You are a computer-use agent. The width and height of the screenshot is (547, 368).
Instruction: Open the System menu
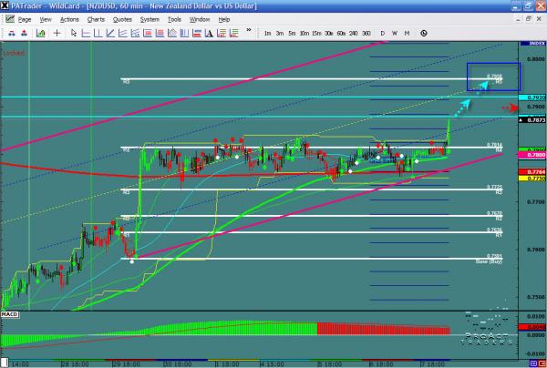point(150,18)
